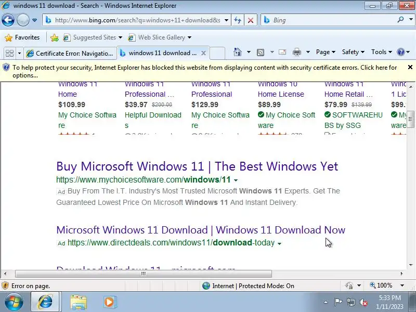The width and height of the screenshot is (416, 312).
Task: Switch to Certificate Error tab
Action: pyautogui.click(x=70, y=54)
